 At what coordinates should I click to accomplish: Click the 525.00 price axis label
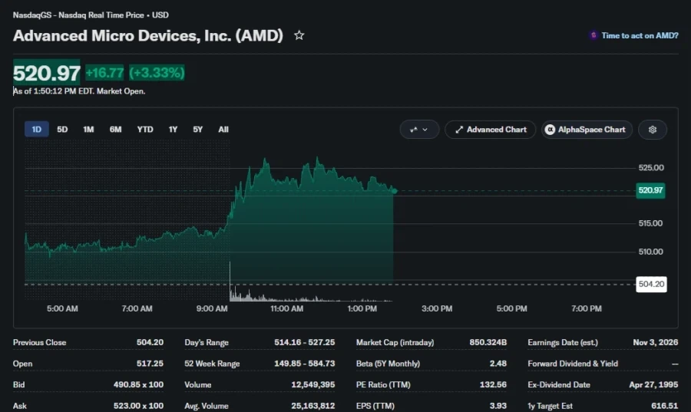(x=651, y=168)
